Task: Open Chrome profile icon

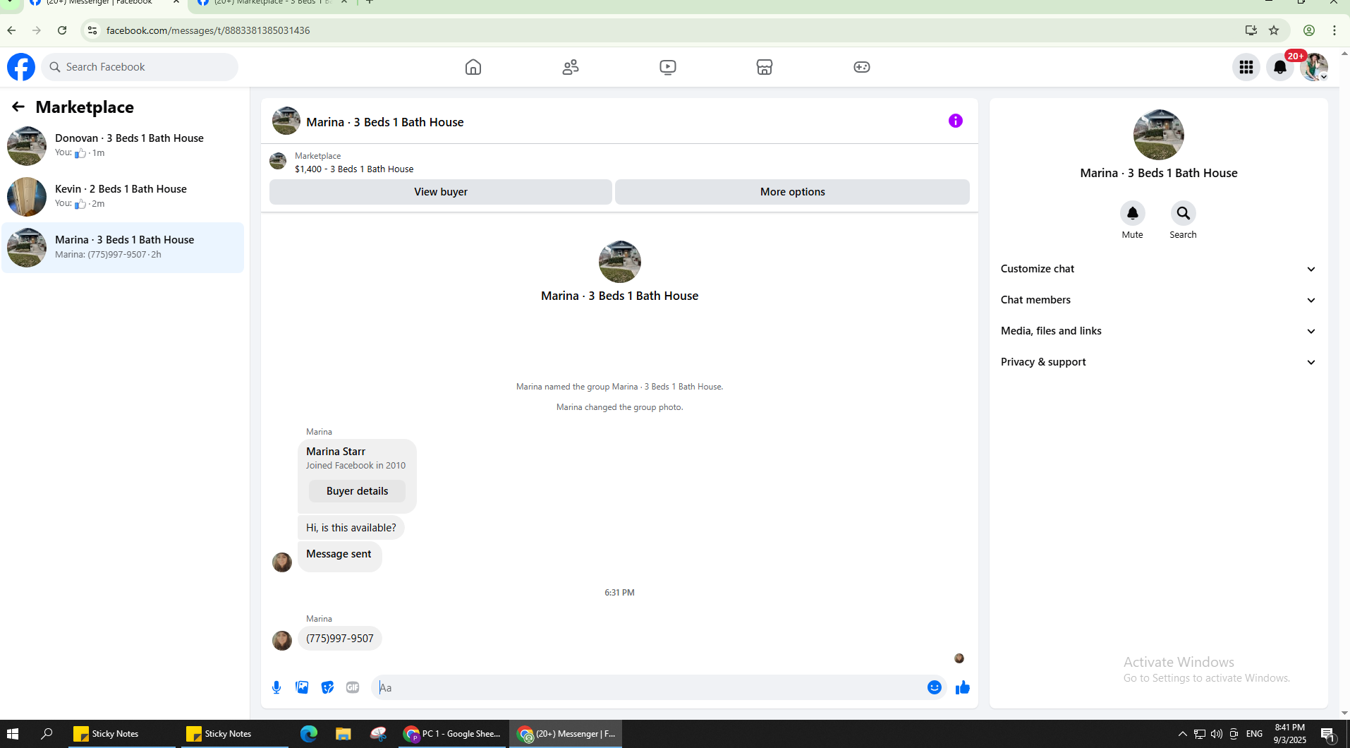Action: click(x=1309, y=30)
